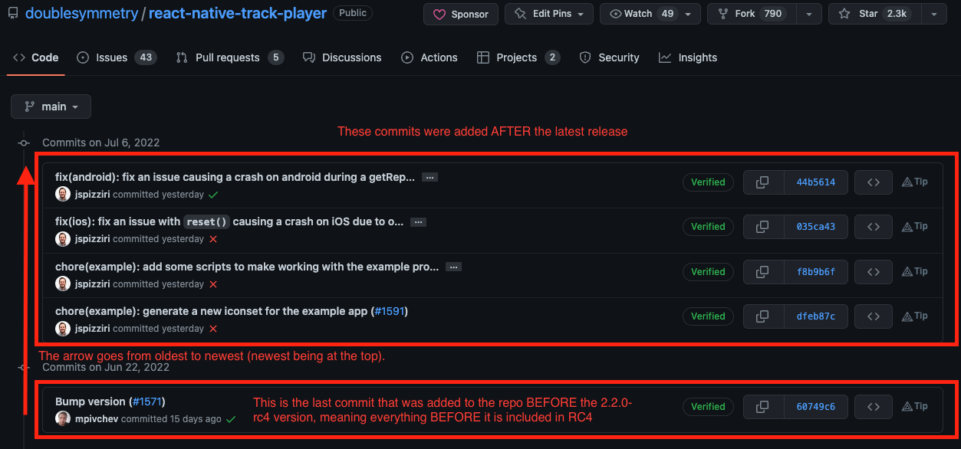Browse the repository at commit 035ca43
The height and width of the screenshot is (449, 961).
point(873,226)
